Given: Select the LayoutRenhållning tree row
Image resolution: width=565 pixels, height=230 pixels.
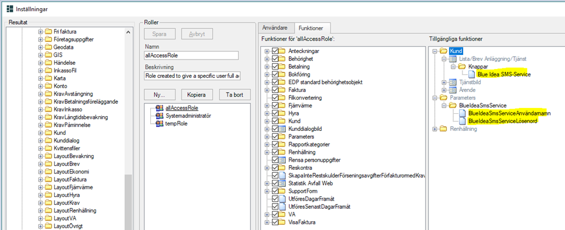Looking at the screenshot, I should tap(75, 211).
